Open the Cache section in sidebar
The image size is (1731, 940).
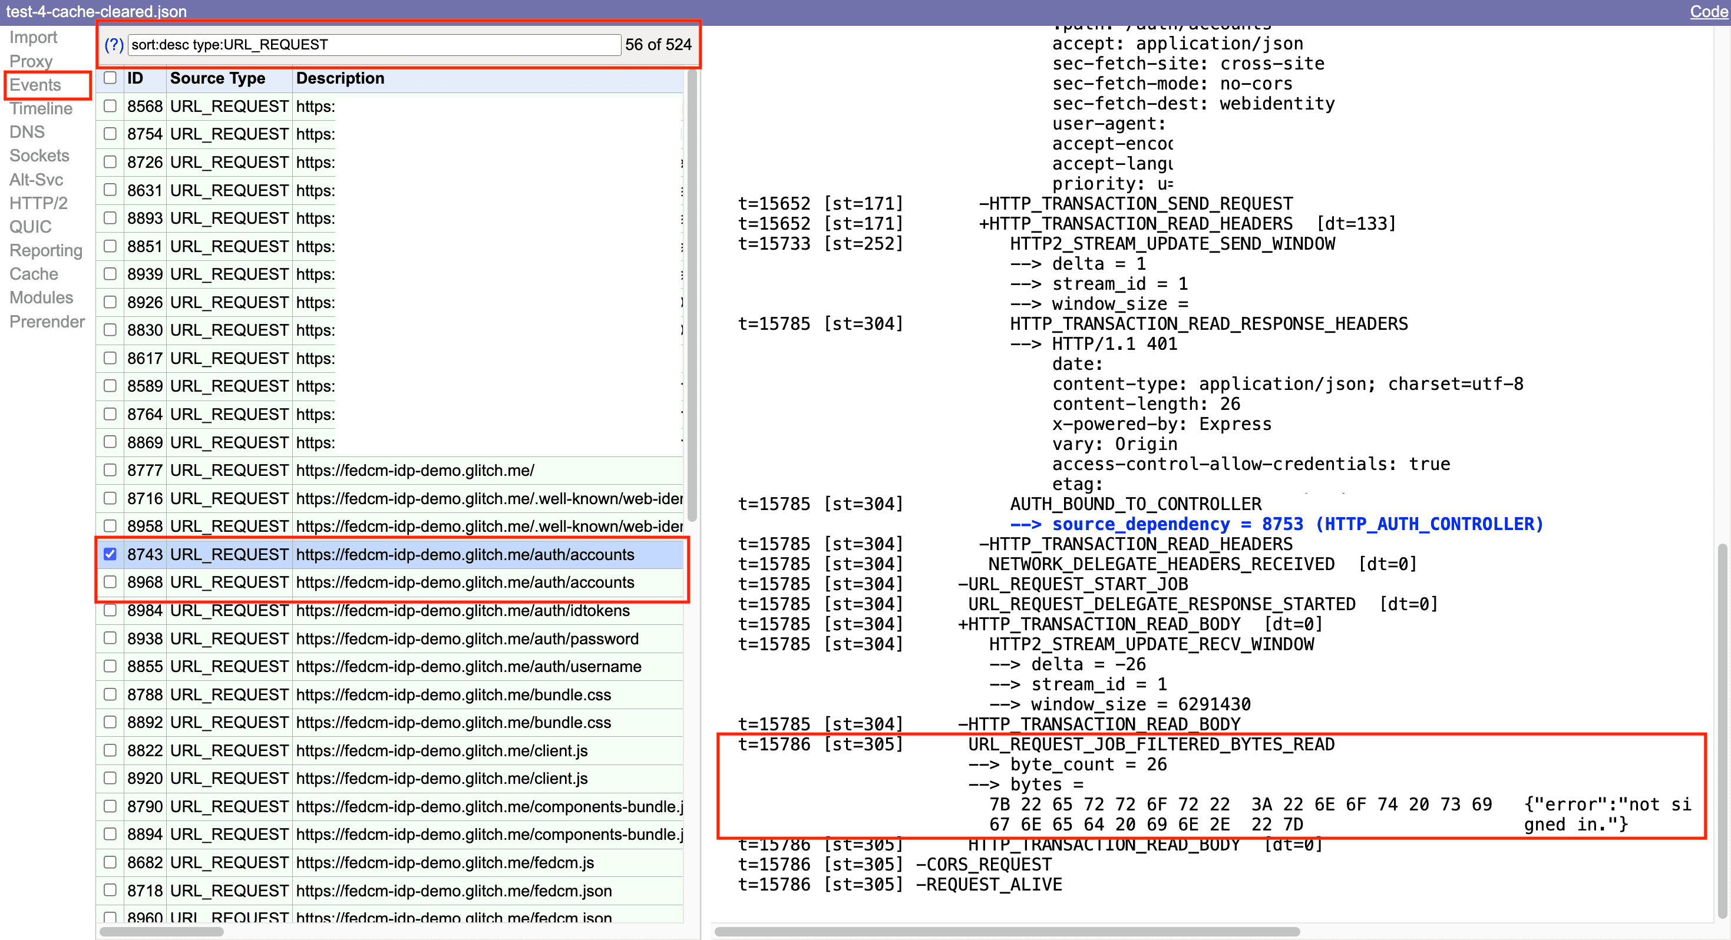point(32,274)
